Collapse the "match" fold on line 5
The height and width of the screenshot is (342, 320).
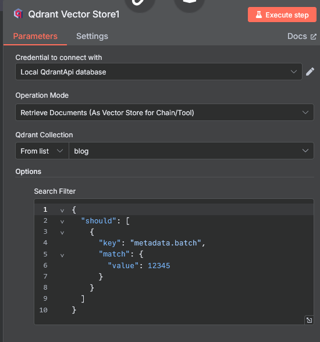click(62, 255)
